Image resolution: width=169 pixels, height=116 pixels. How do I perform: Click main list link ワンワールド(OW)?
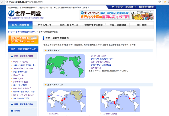(x=98, y=56)
